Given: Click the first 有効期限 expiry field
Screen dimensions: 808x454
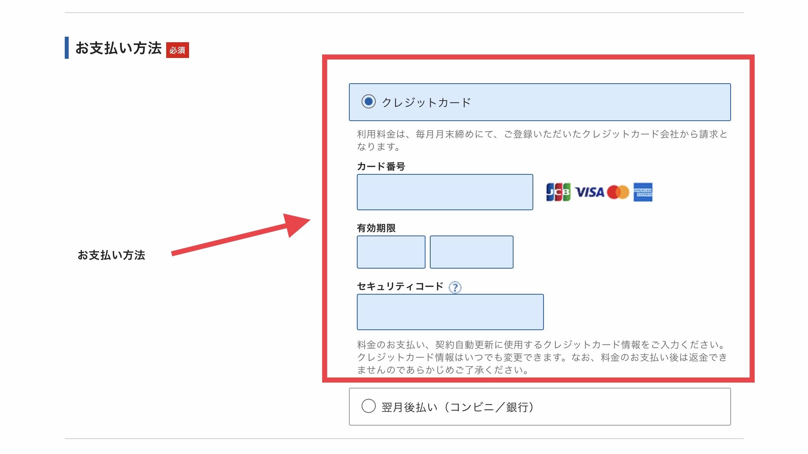Looking at the screenshot, I should 391,252.
